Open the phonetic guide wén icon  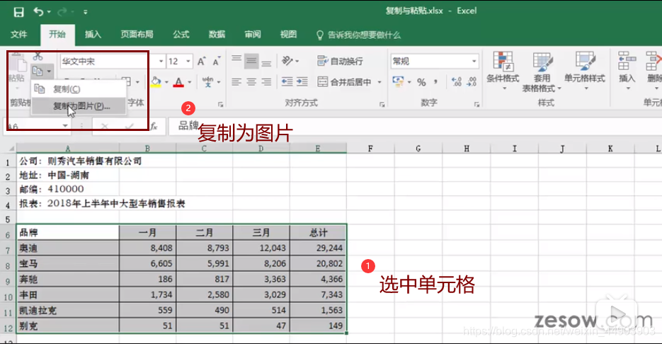207,82
